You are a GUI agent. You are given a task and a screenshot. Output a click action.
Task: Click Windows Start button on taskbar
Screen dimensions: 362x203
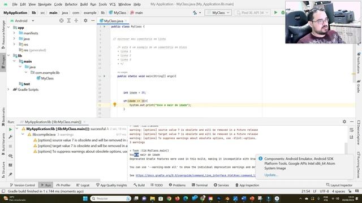(x=85, y=198)
